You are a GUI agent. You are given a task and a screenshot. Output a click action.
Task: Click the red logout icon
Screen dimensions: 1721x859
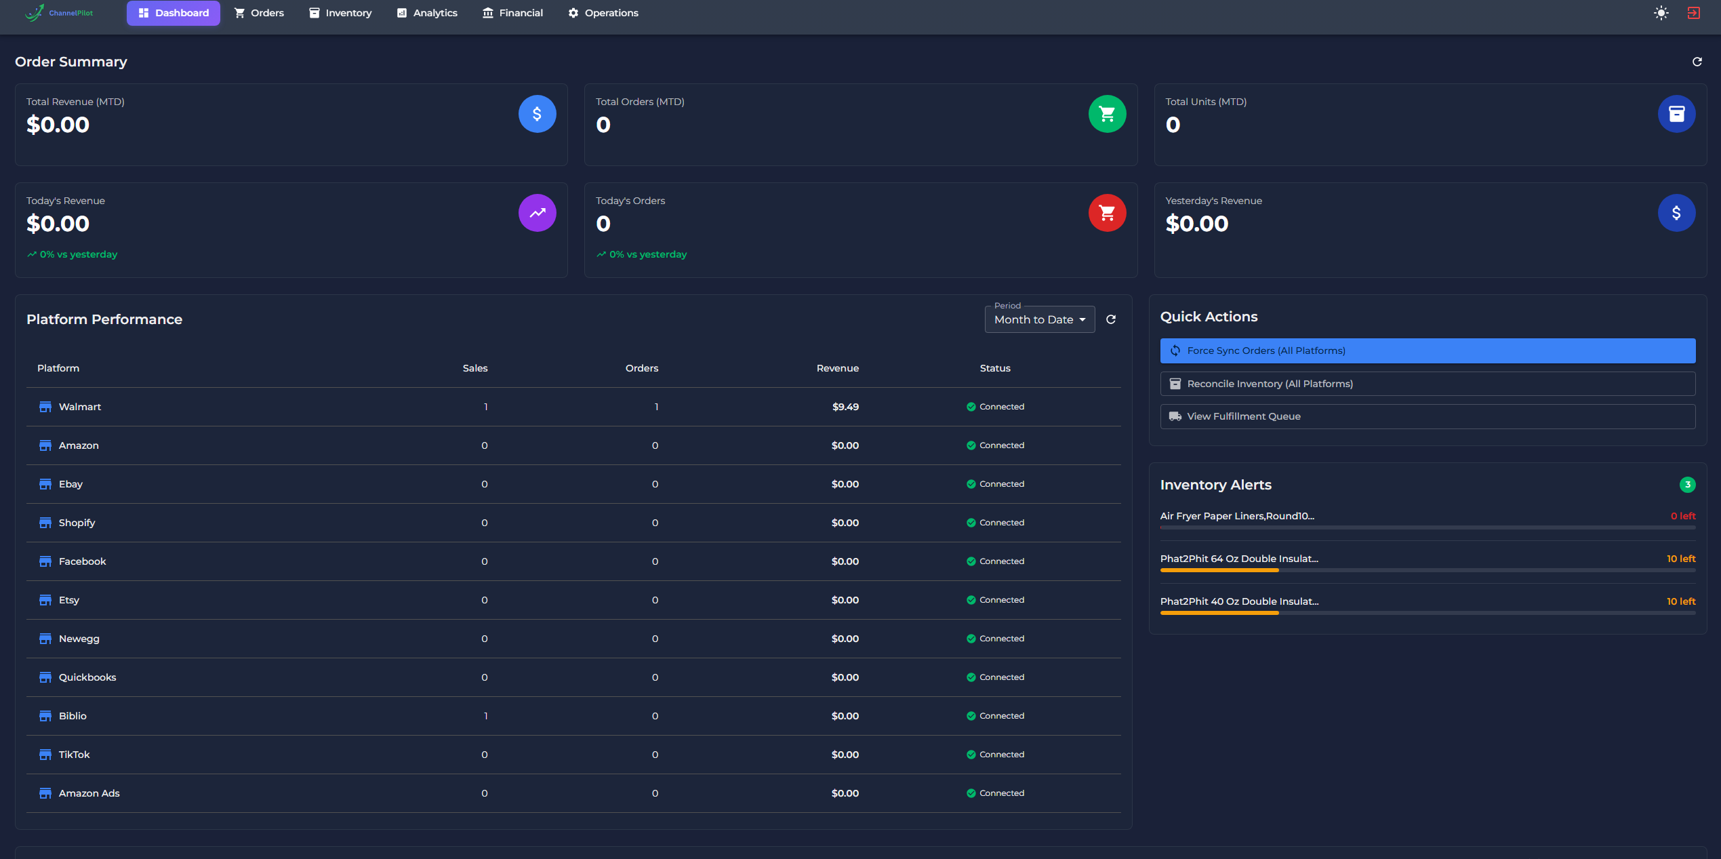(x=1693, y=13)
